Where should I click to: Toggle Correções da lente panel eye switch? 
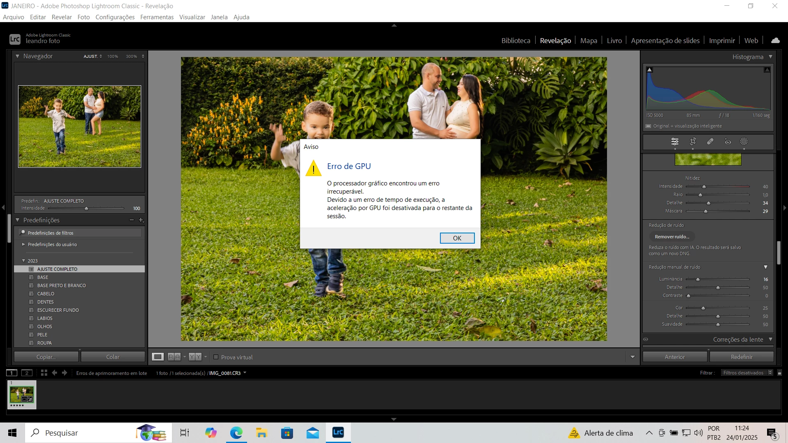click(x=646, y=339)
